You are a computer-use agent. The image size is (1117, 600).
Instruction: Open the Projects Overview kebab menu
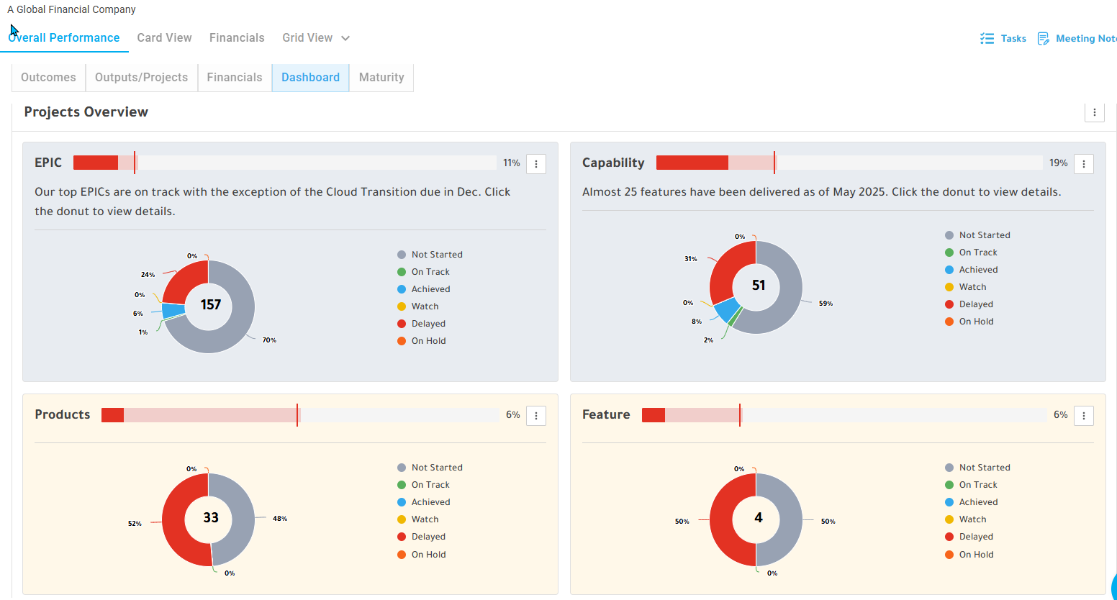click(1095, 112)
